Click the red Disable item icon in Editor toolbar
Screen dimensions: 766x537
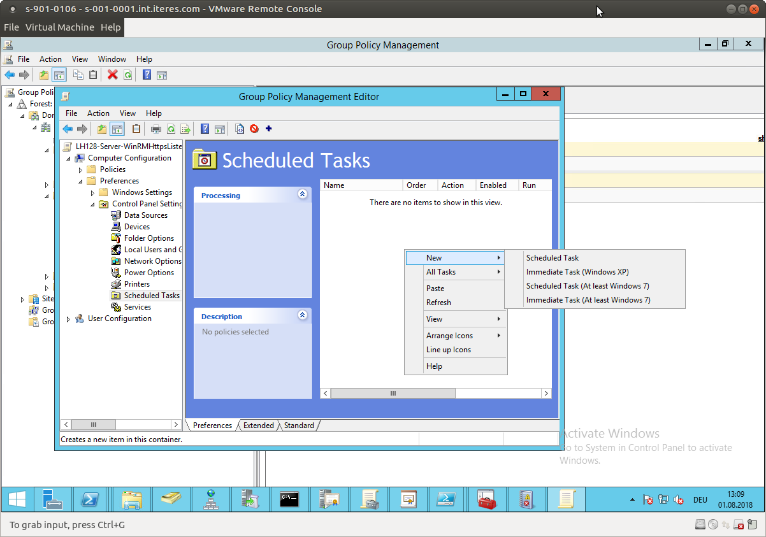pyautogui.click(x=254, y=129)
